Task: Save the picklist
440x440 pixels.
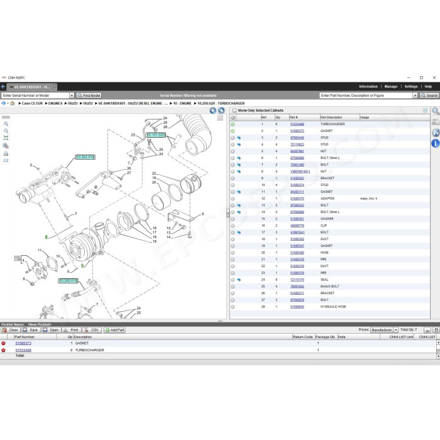Action: coord(31,330)
